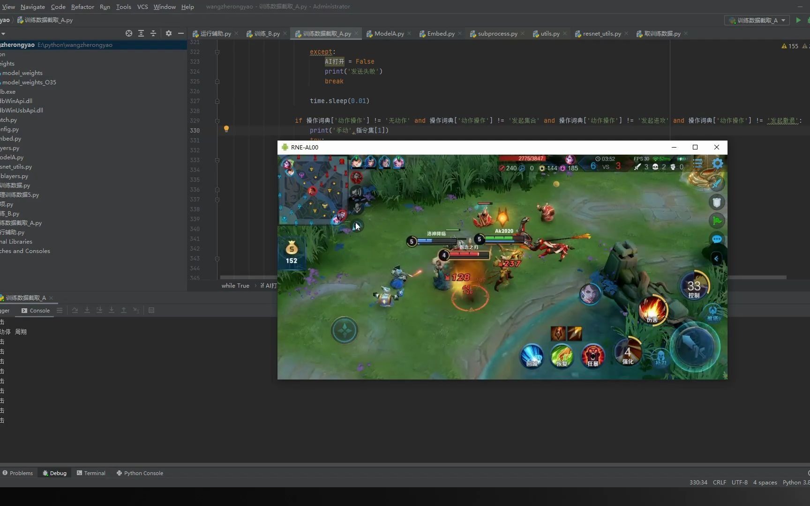Open the game settings gear icon
810x506 pixels.
pos(718,163)
